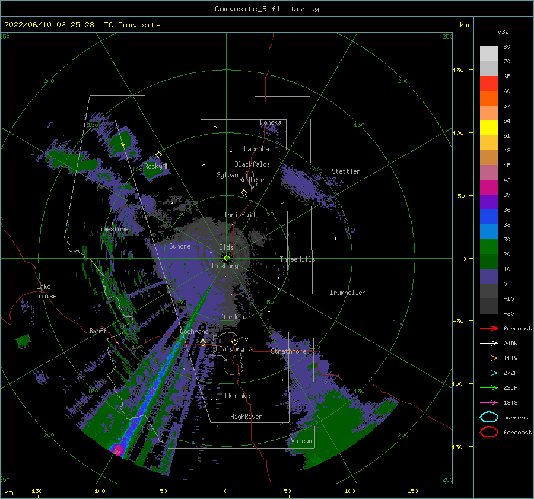Click the Airdrie label
Viewport: 534px width, 499px height.
(234, 317)
